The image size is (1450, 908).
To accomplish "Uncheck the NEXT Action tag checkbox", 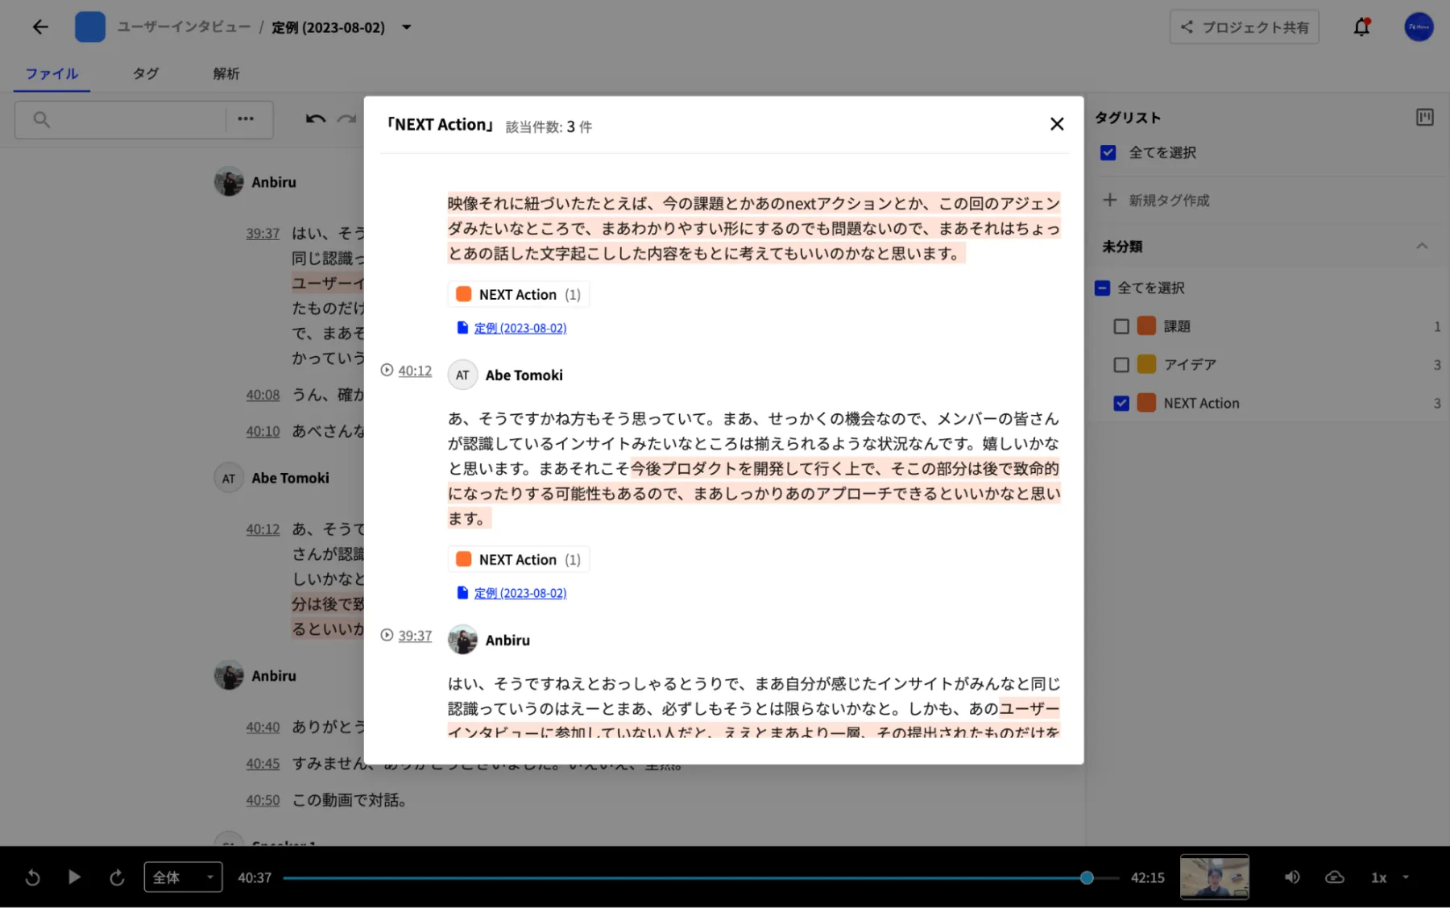I will tap(1121, 404).
